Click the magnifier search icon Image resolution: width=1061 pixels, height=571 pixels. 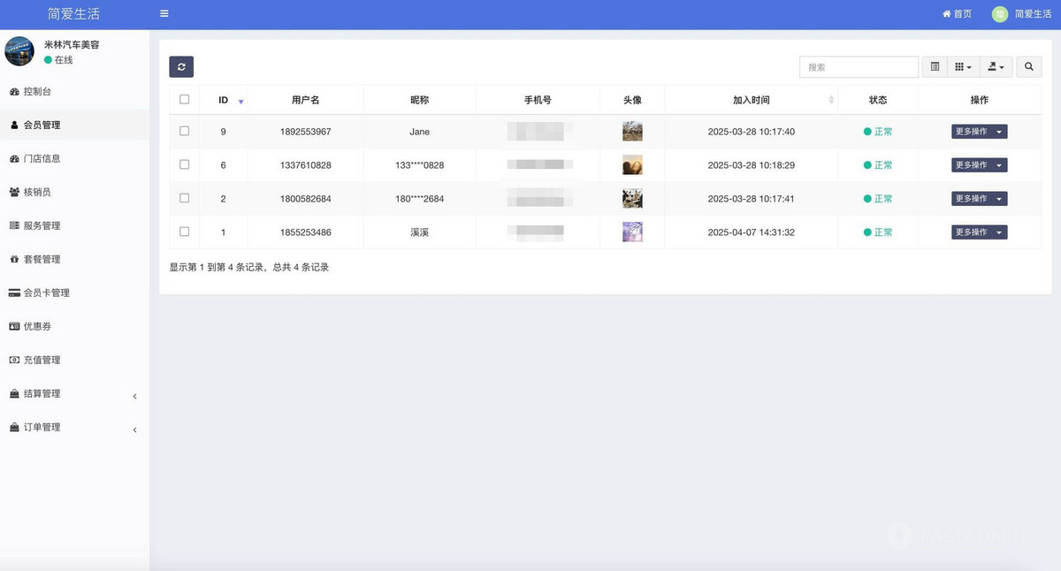1028,66
